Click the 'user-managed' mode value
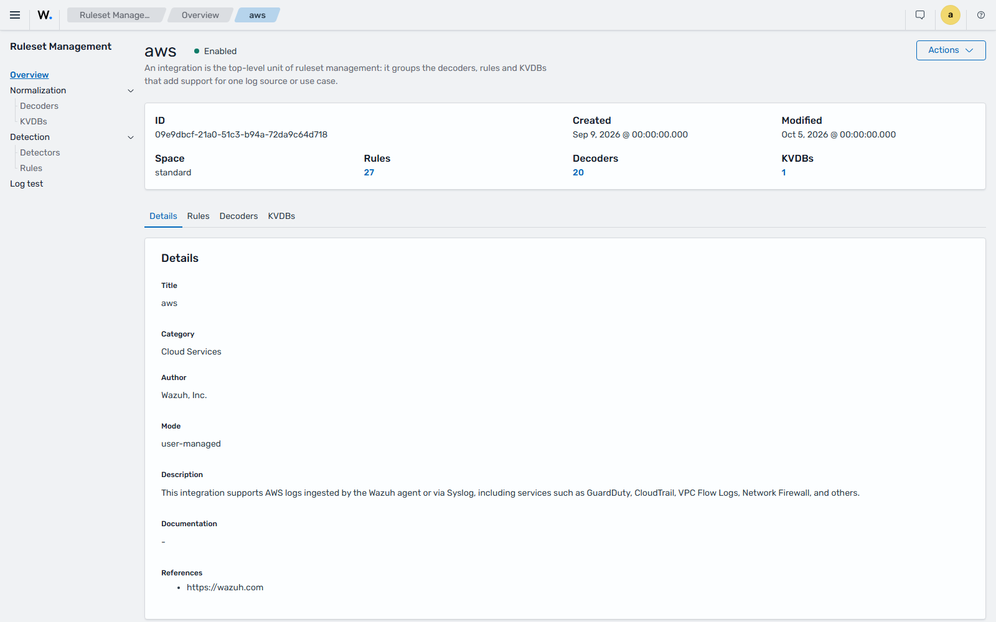This screenshot has height=622, width=996. tap(190, 443)
